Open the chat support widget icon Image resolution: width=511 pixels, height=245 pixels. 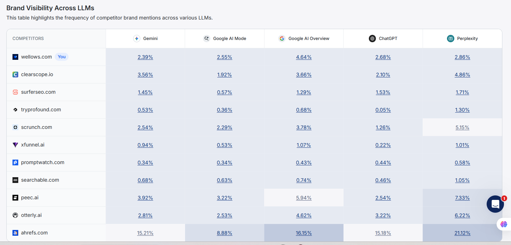click(x=495, y=204)
